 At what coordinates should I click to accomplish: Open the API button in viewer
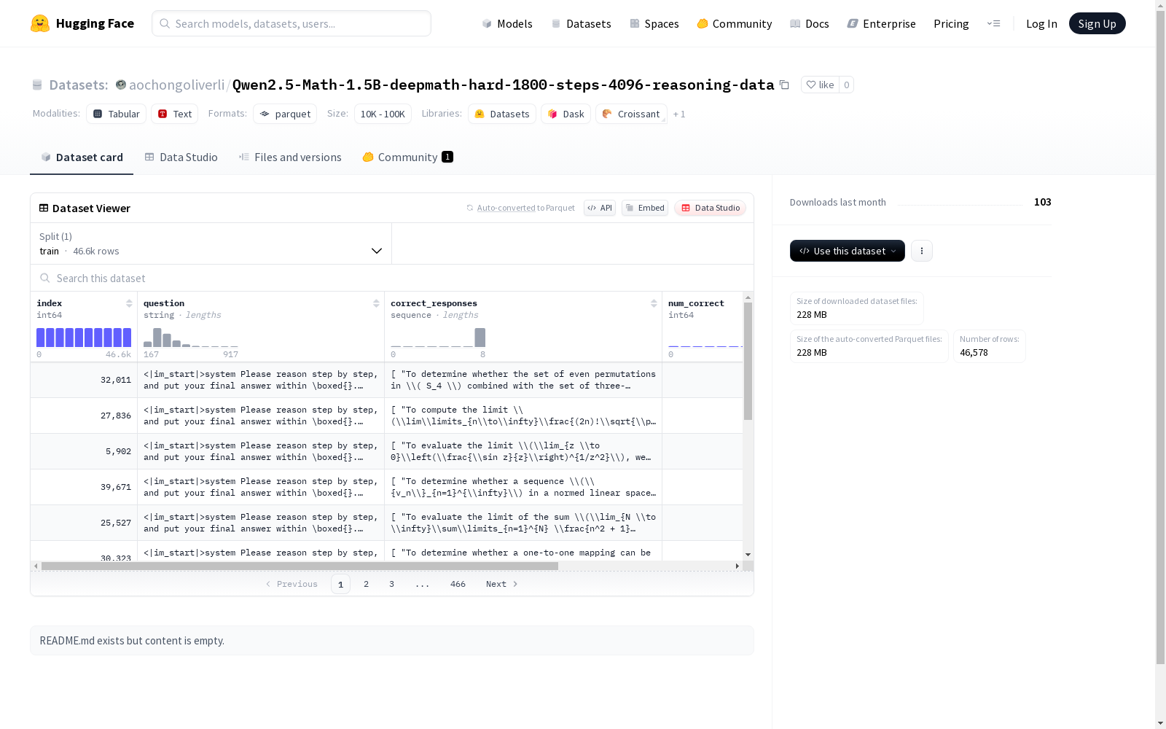point(600,208)
